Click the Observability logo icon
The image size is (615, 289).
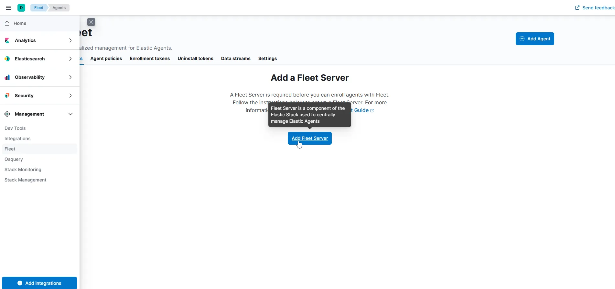point(7,77)
